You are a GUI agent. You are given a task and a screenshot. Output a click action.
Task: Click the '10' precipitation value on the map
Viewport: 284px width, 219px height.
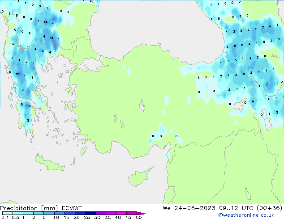(17, 74)
